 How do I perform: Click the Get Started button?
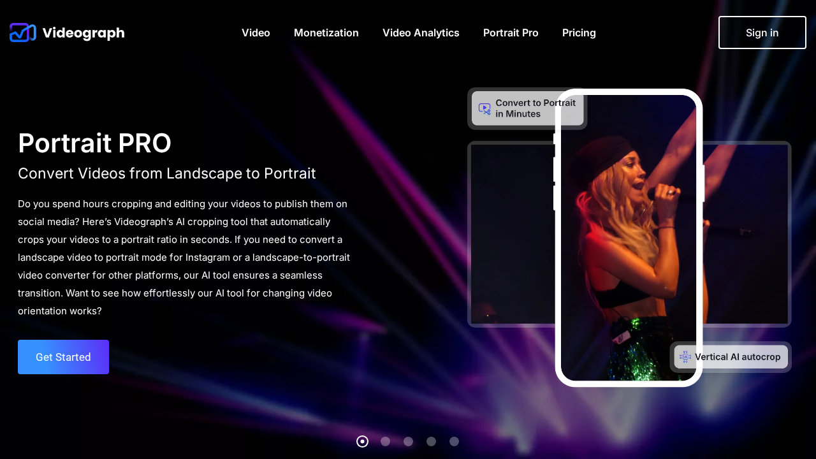(x=63, y=357)
